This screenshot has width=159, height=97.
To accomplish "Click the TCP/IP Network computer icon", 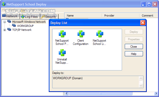I will (x=9, y=30).
